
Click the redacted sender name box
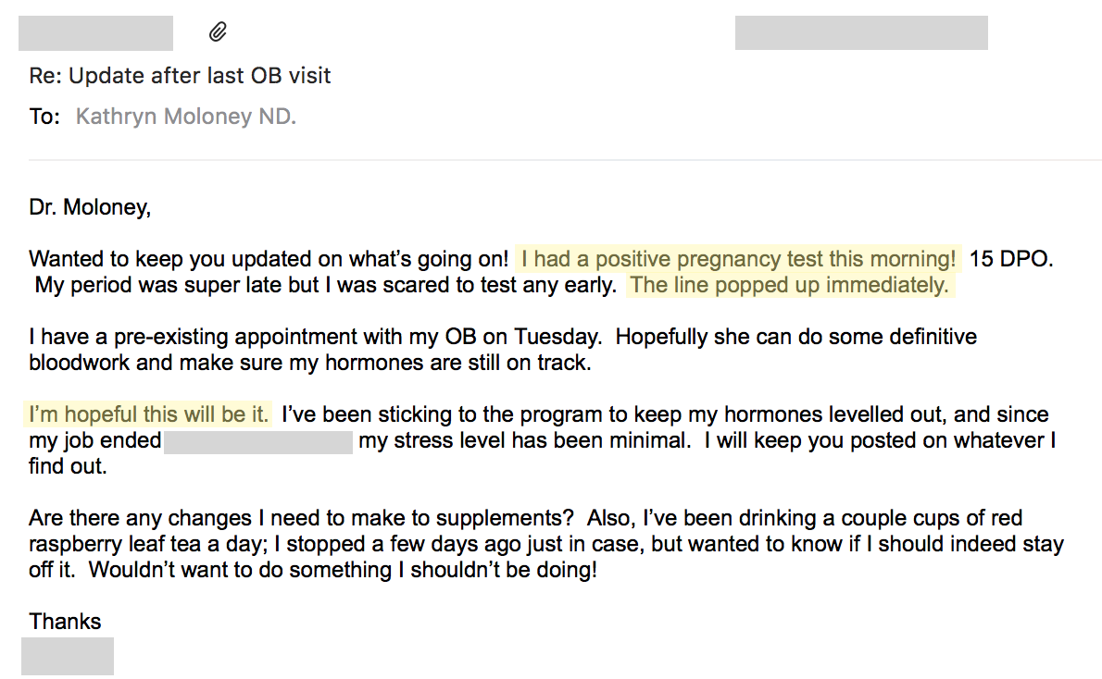tap(95, 33)
